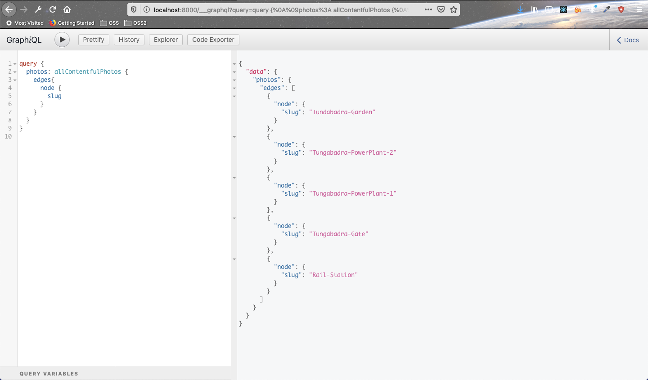Click the color picker eyedropper extension
Viewport: 648px width, 380px height.
[607, 9]
